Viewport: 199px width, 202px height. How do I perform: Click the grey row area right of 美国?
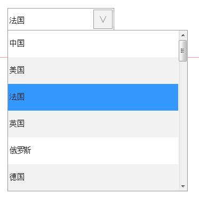click(x=101, y=71)
